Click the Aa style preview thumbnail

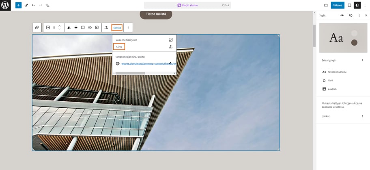pyautogui.click(x=343, y=38)
